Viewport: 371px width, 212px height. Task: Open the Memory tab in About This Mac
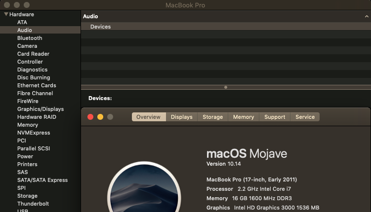pyautogui.click(x=244, y=117)
